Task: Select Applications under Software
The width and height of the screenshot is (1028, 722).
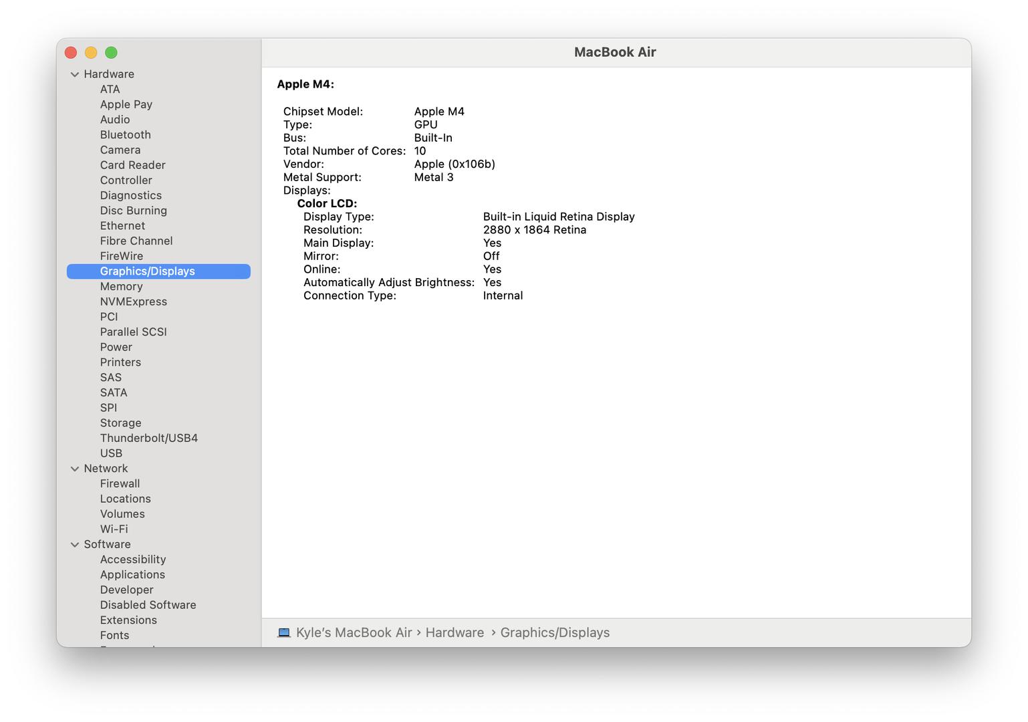Action: point(132,575)
